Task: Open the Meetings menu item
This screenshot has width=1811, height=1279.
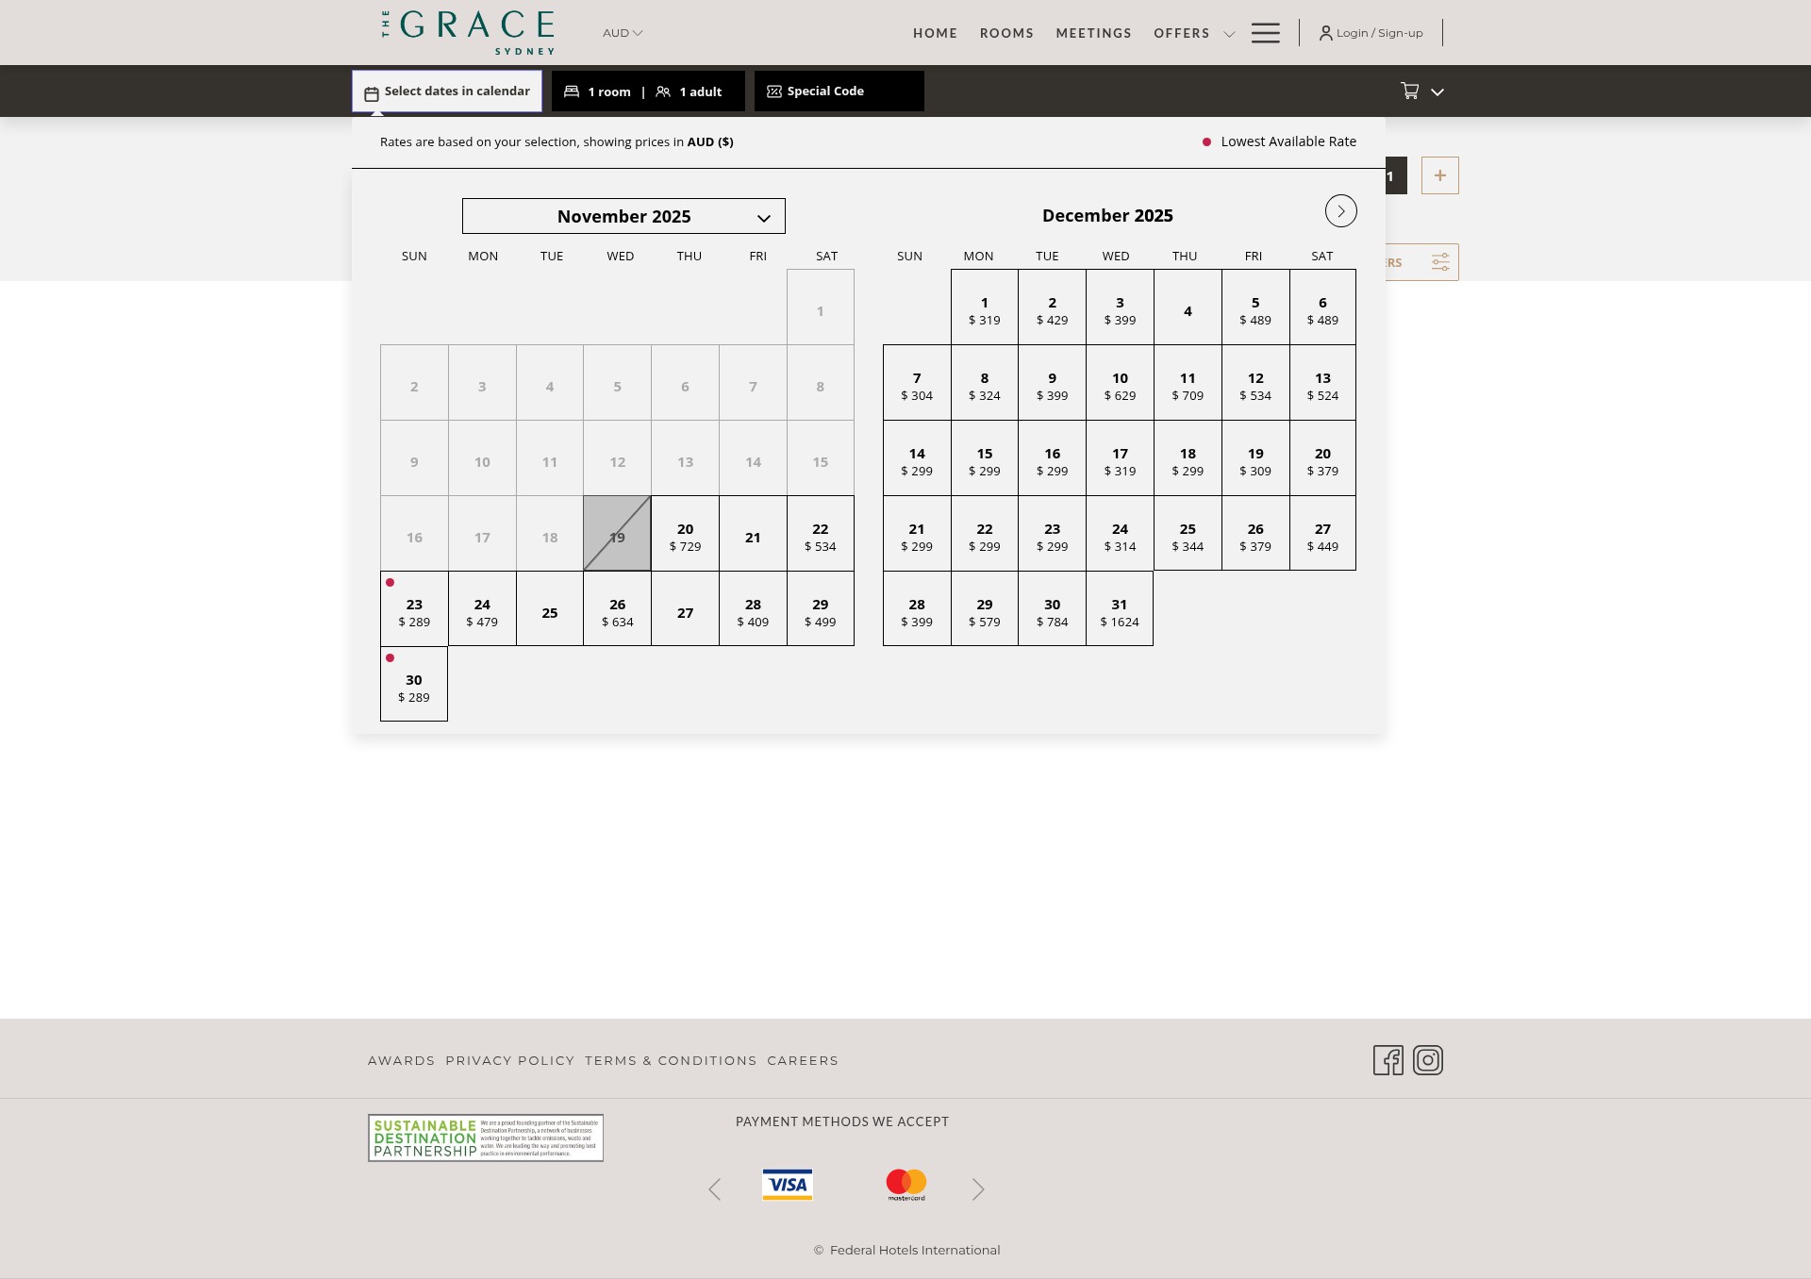Action: pos(1093,33)
